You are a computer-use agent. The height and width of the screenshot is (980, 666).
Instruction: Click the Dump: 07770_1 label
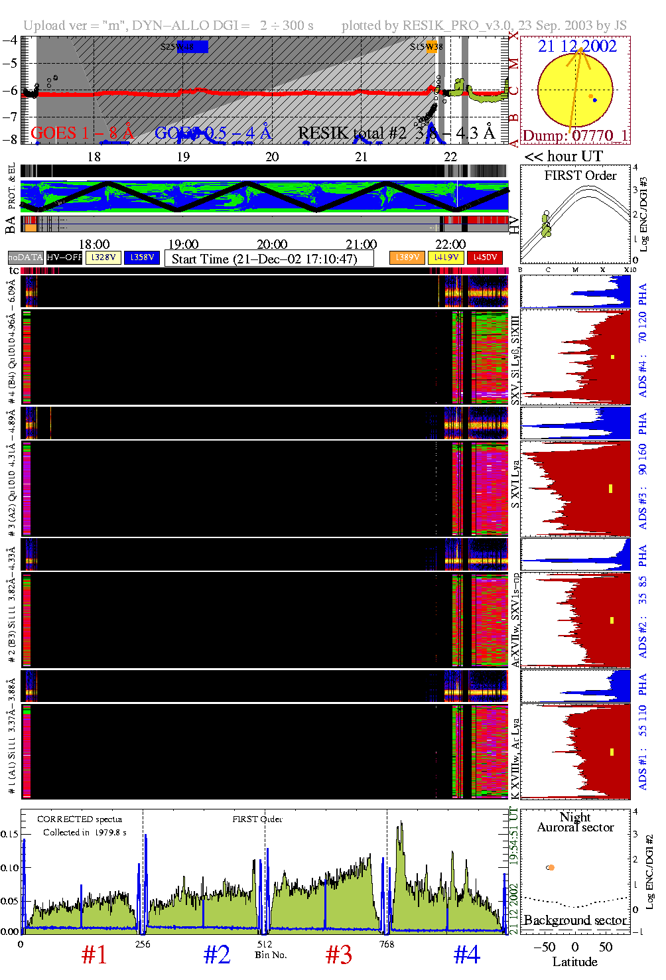(574, 136)
